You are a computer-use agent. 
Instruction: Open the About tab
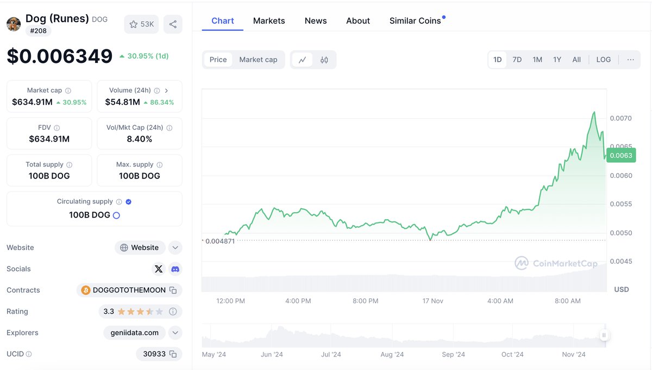click(358, 21)
